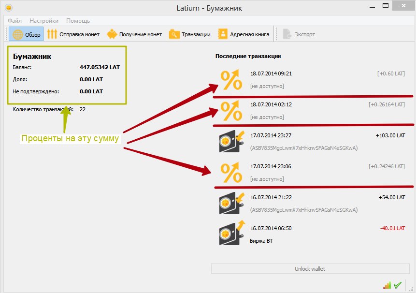The width and height of the screenshot is (416, 293).
Task: Open Отправка монет page
Action: [x=73, y=34]
